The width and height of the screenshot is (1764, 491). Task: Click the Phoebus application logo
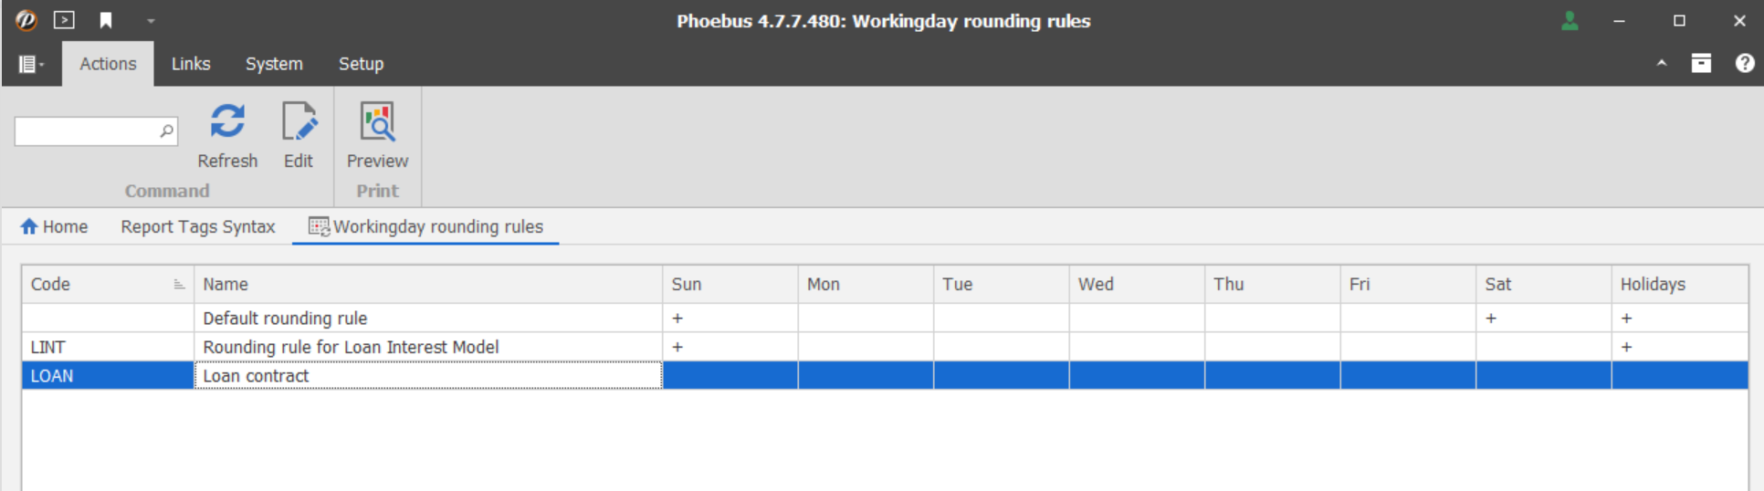[x=26, y=20]
